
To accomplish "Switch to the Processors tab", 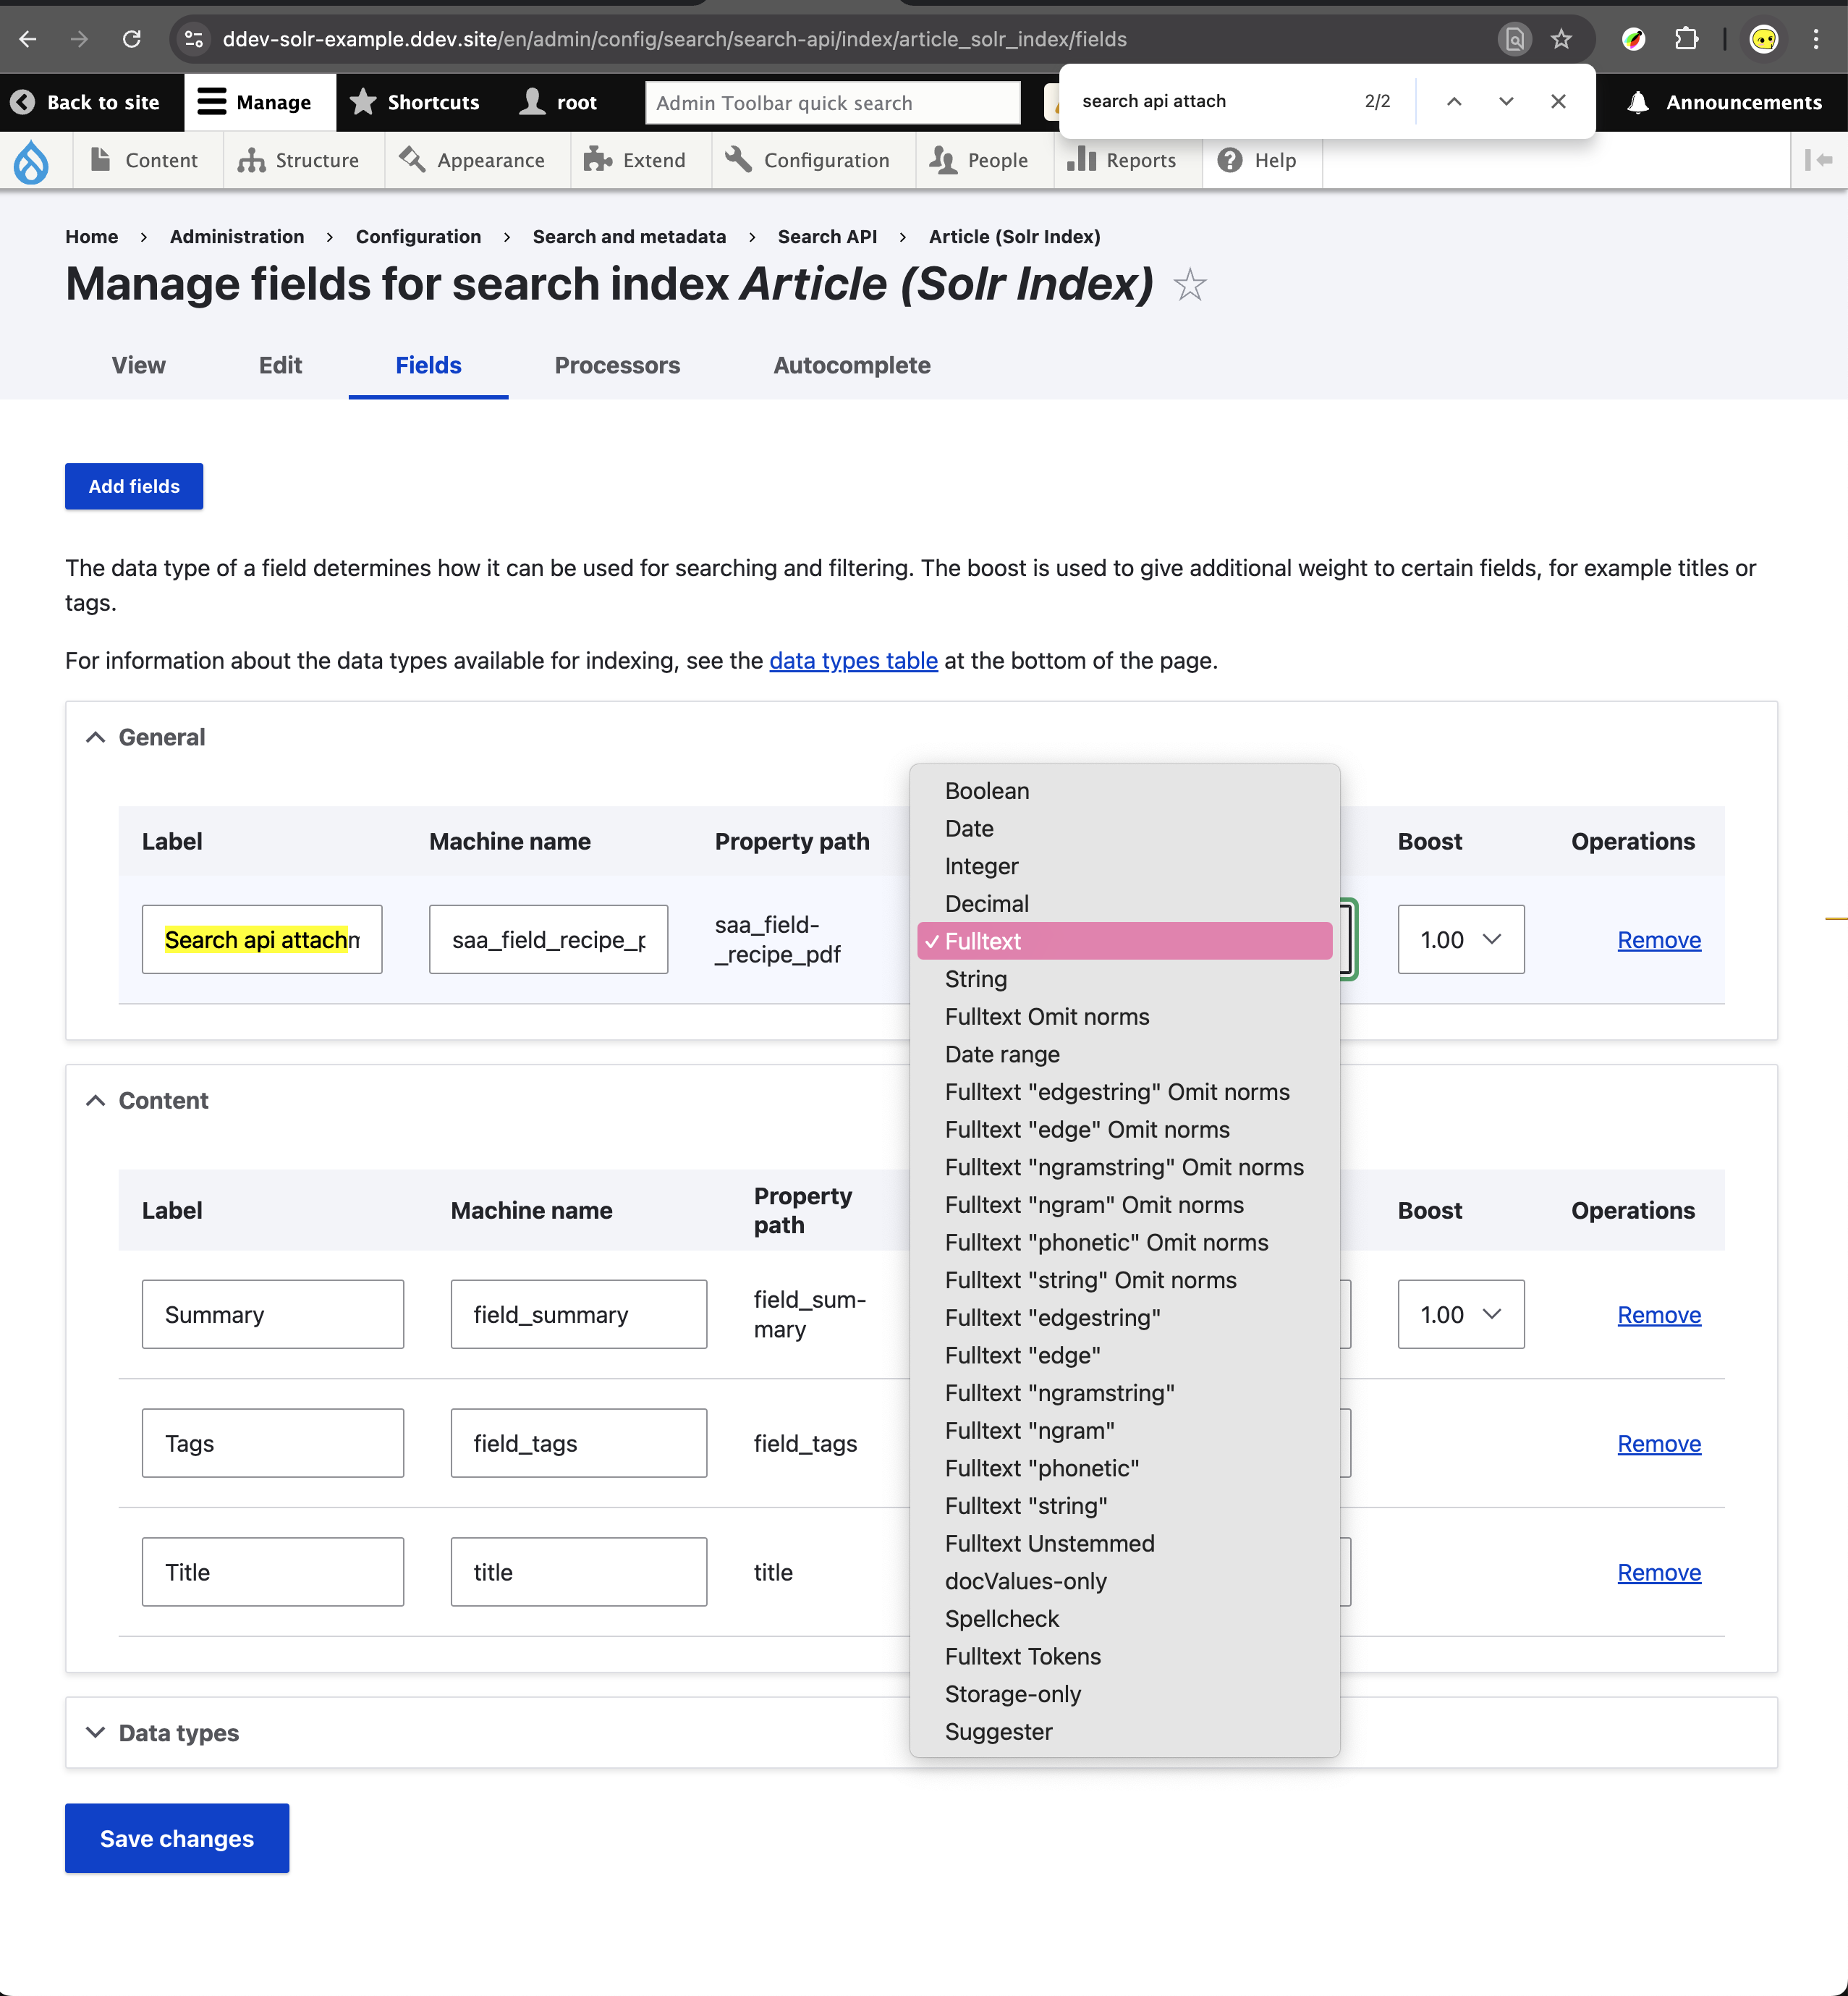I will coord(617,365).
